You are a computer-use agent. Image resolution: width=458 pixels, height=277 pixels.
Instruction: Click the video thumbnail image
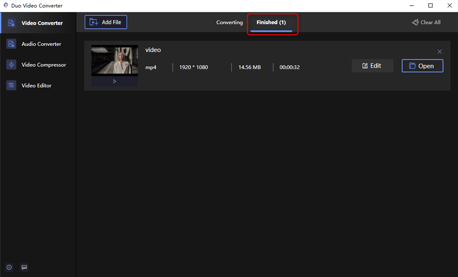click(x=114, y=60)
